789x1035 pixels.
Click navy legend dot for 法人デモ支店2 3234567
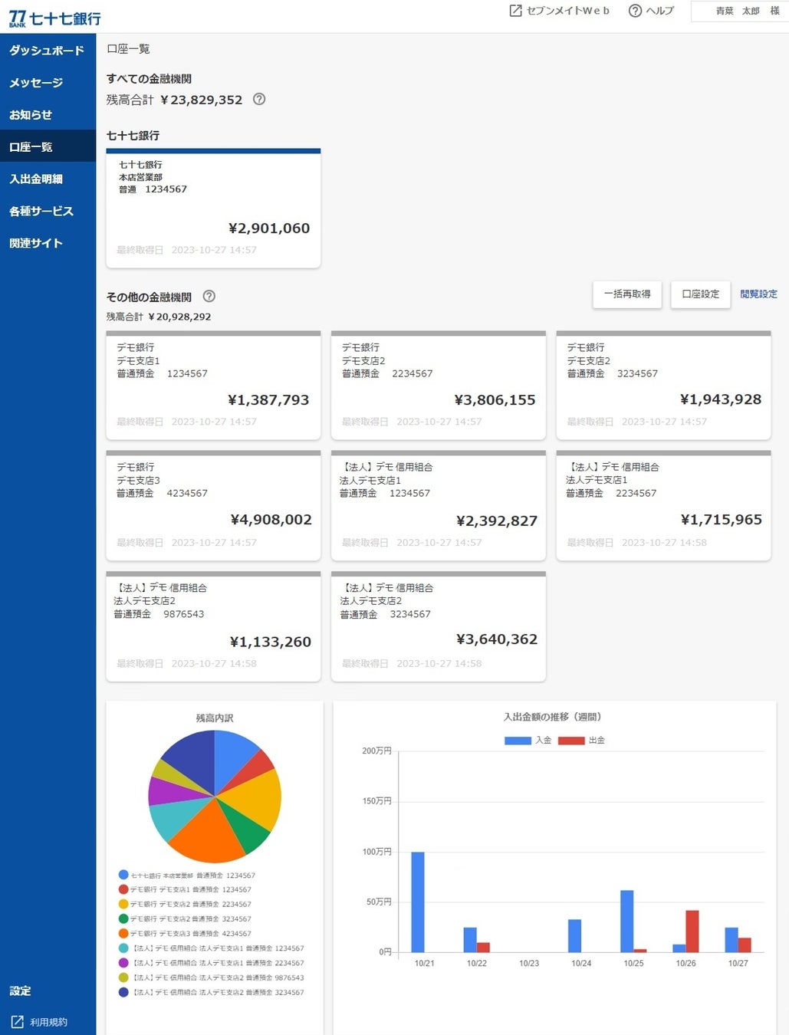pyautogui.click(x=123, y=992)
